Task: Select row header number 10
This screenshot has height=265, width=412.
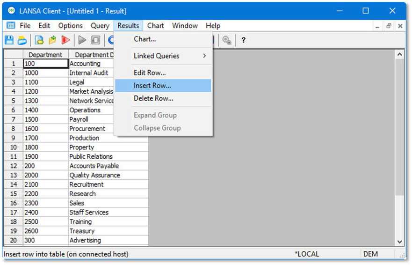Action: click(14, 147)
